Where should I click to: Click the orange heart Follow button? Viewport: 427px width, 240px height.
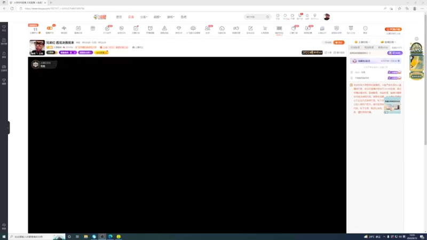(339, 43)
